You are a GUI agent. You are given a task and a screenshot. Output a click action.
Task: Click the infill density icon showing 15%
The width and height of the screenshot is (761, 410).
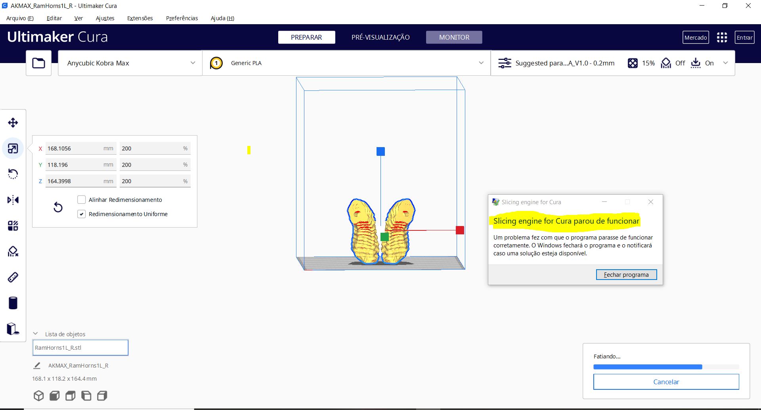[x=633, y=63]
